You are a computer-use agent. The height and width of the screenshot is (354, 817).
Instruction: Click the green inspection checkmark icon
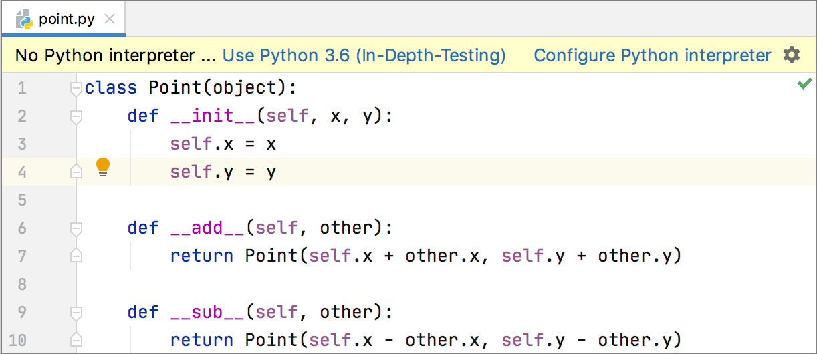(804, 84)
